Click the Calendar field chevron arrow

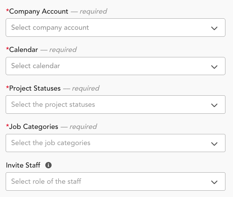[214, 67]
